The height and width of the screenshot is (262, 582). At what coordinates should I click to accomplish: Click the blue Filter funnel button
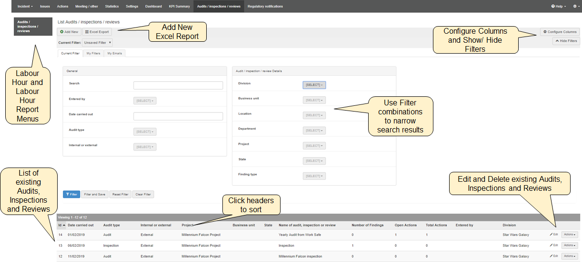coord(71,194)
